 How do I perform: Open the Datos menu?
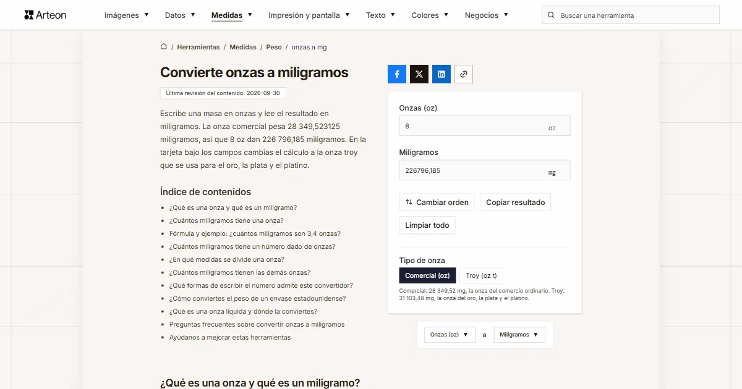(180, 15)
